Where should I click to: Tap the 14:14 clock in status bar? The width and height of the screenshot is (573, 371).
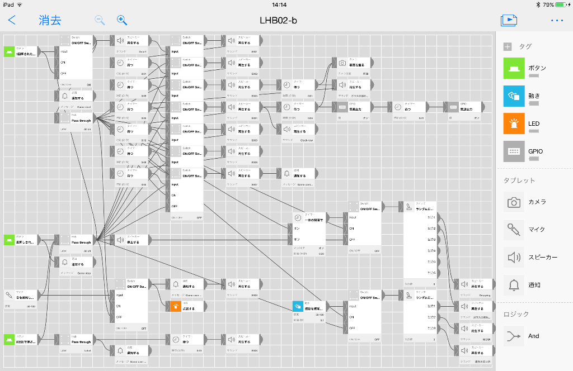pos(279,4)
